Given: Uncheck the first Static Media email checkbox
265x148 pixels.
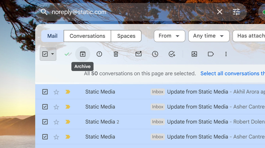Looking at the screenshot, I should 45,92.
